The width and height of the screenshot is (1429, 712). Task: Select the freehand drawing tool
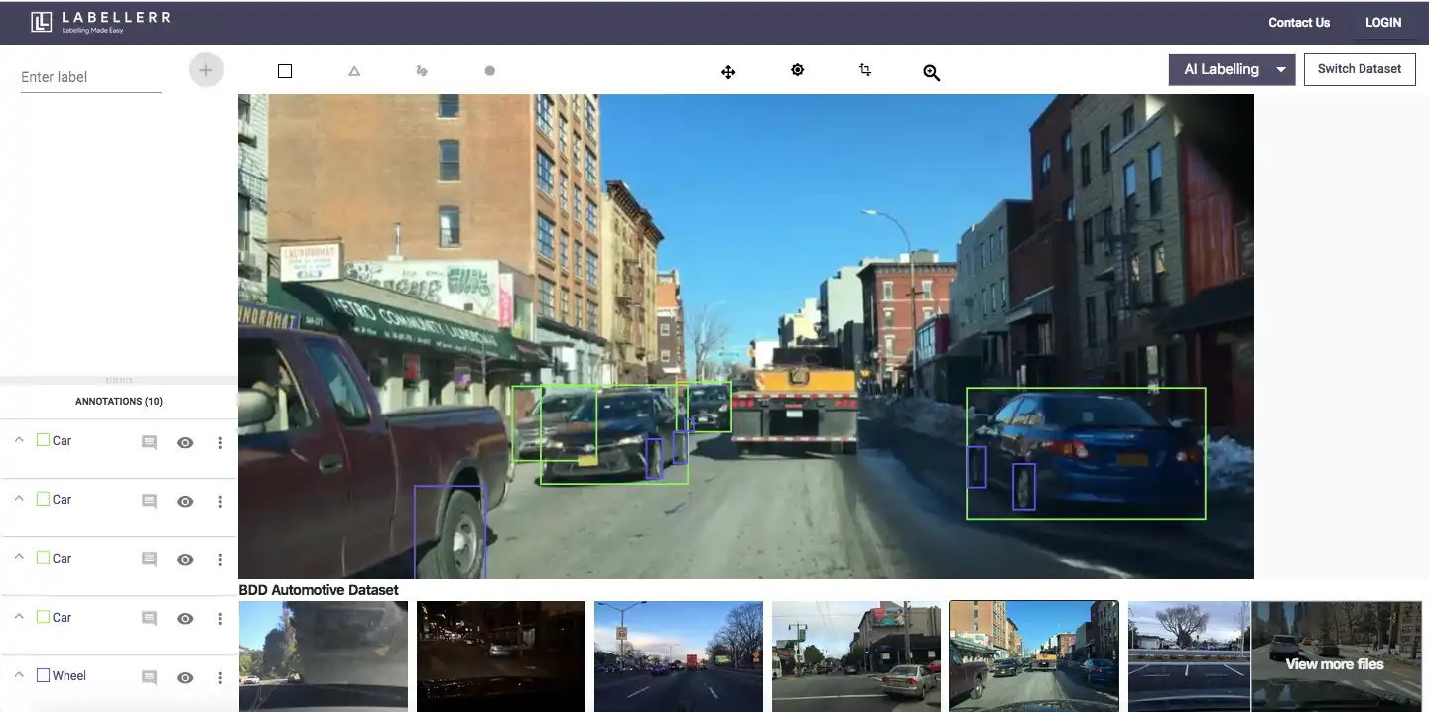[x=421, y=70]
